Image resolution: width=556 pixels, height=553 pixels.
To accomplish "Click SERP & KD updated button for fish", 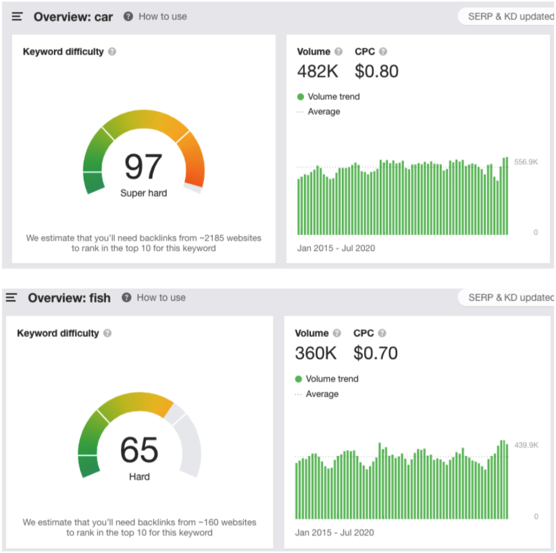I will (x=507, y=298).
